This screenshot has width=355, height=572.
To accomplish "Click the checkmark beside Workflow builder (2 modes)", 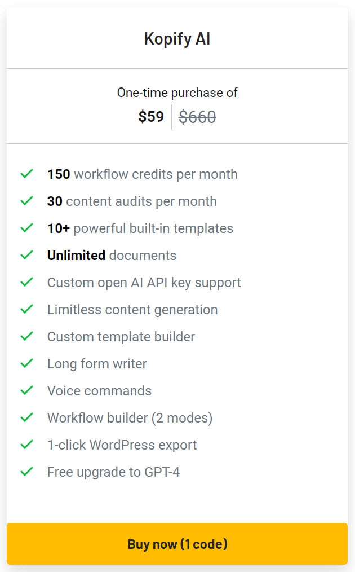I will point(26,418).
